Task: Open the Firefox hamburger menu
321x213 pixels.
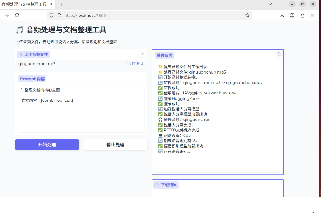Action: coord(313,15)
